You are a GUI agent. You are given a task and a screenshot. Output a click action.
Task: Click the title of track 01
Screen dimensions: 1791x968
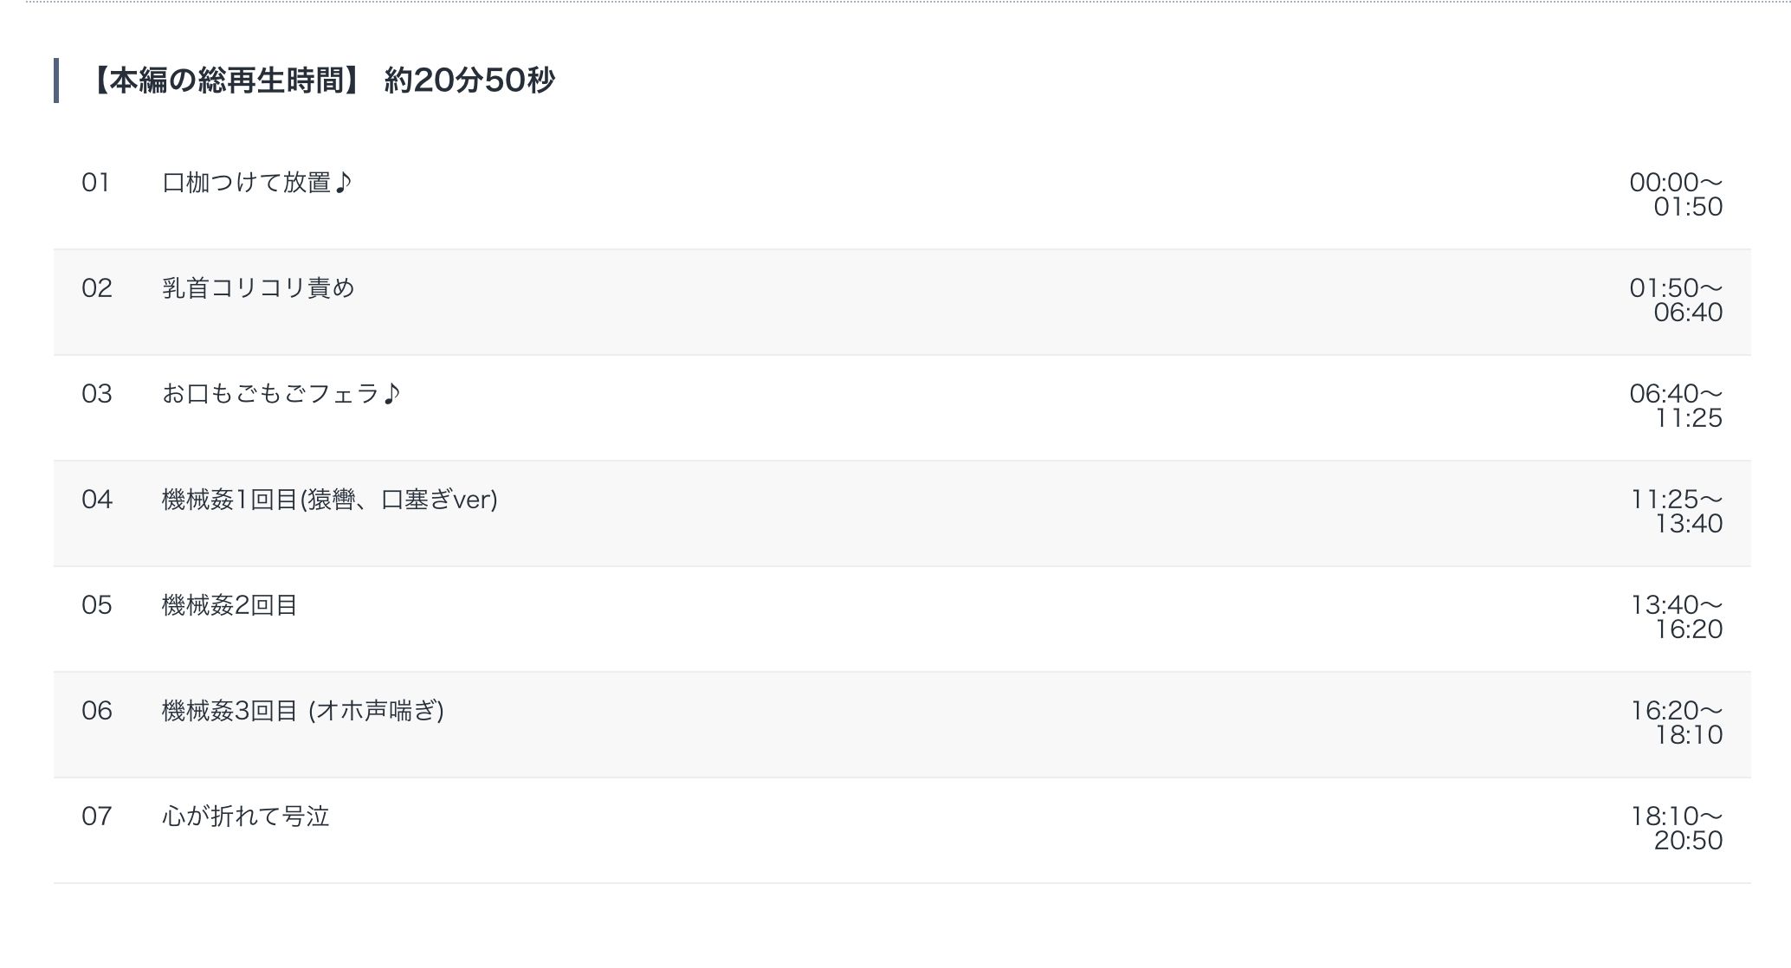(x=257, y=183)
